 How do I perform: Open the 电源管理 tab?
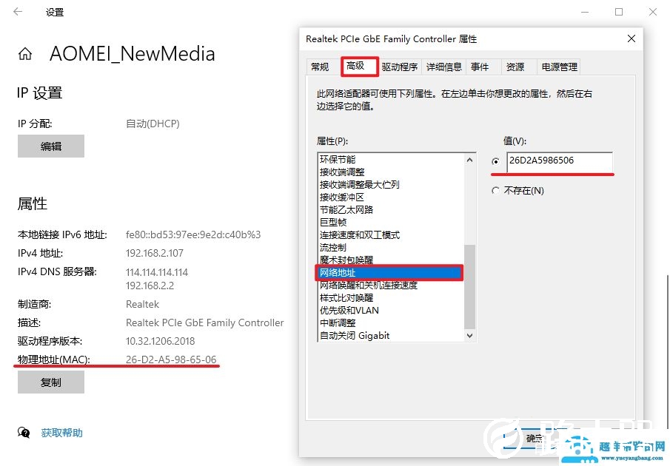[x=559, y=67]
